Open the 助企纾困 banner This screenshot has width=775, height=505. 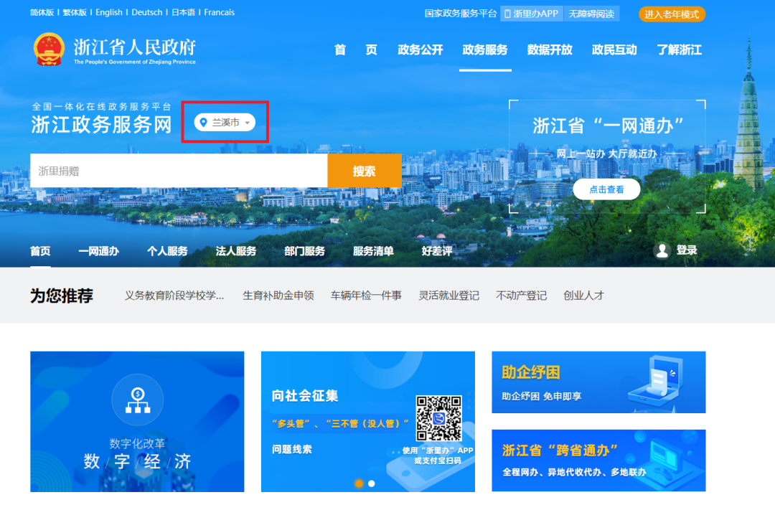coord(598,382)
